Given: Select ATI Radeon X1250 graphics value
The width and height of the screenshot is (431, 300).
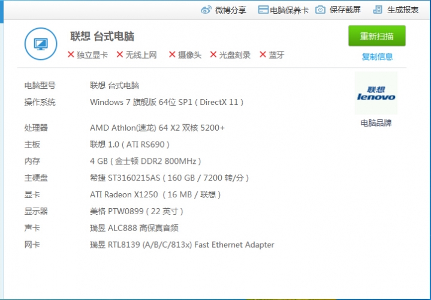Looking at the screenshot, I should click(155, 194).
